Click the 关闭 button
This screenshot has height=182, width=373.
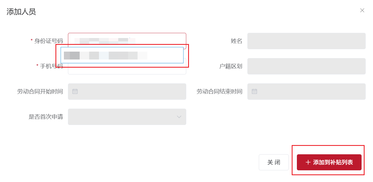point(274,162)
